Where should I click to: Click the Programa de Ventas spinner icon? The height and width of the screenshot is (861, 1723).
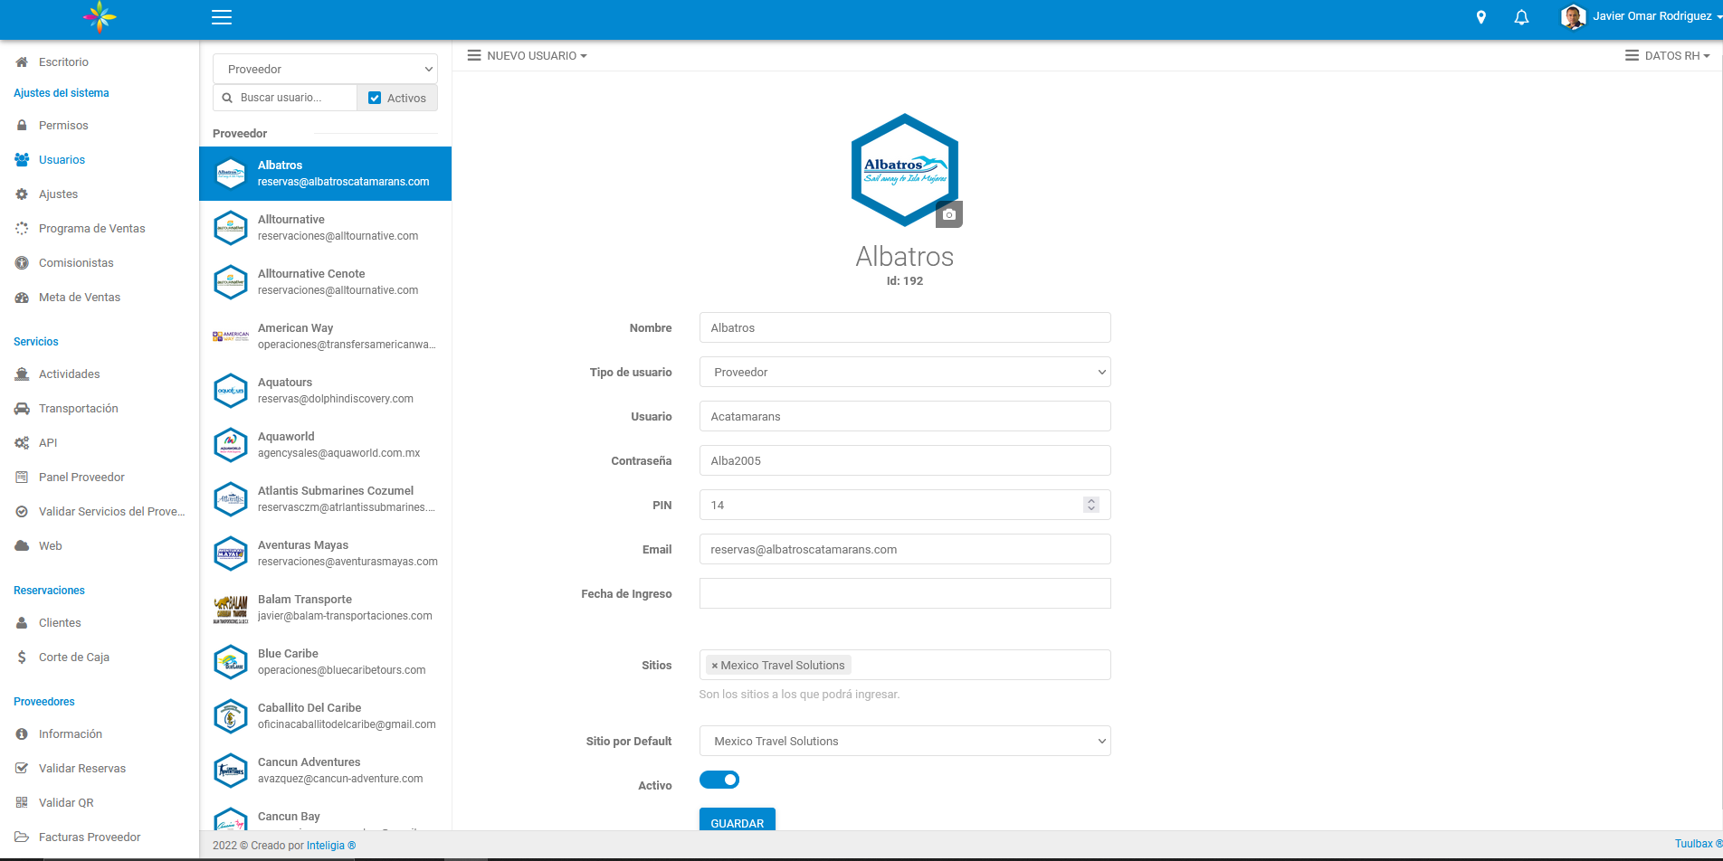[x=22, y=229]
